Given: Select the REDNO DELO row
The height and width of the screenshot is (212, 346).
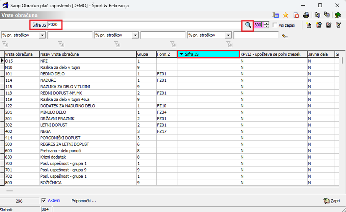Looking at the screenshot, I should click(170, 74).
